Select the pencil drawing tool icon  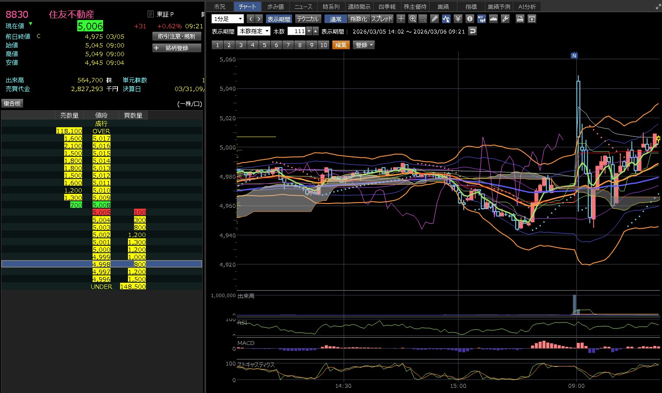[434, 19]
